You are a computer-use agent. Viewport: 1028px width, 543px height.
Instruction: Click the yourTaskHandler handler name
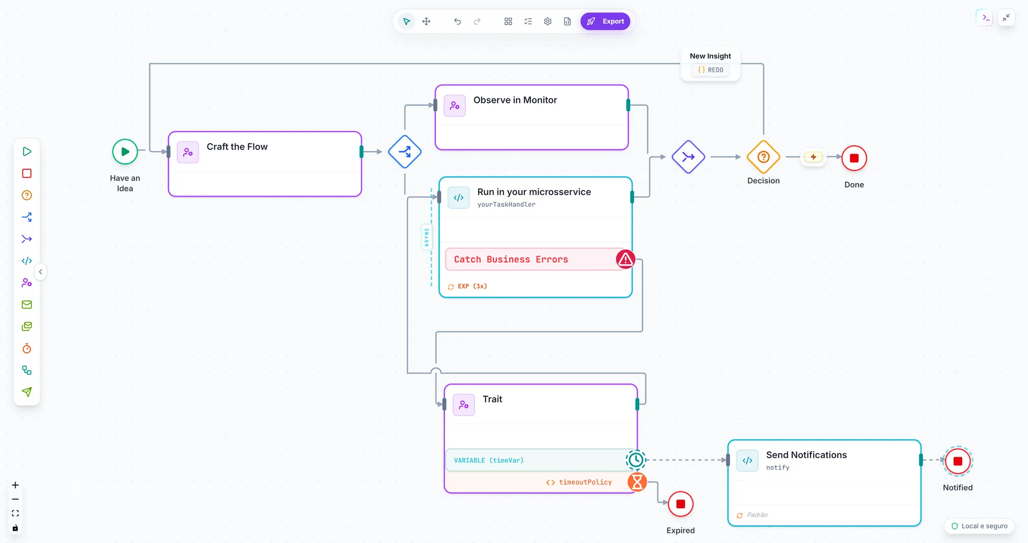click(x=507, y=205)
